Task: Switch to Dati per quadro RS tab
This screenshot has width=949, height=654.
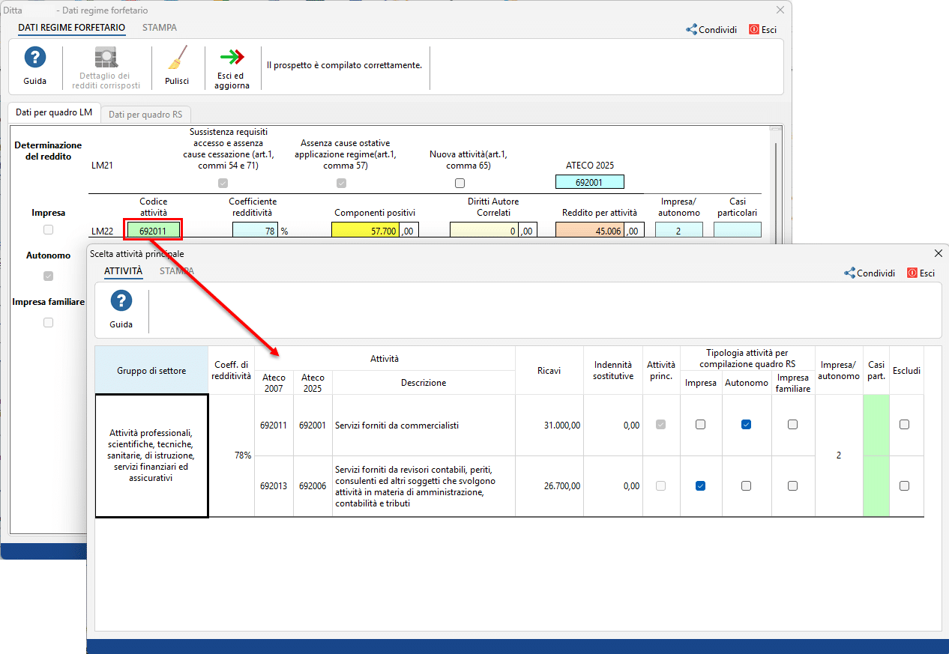Action: (x=145, y=115)
